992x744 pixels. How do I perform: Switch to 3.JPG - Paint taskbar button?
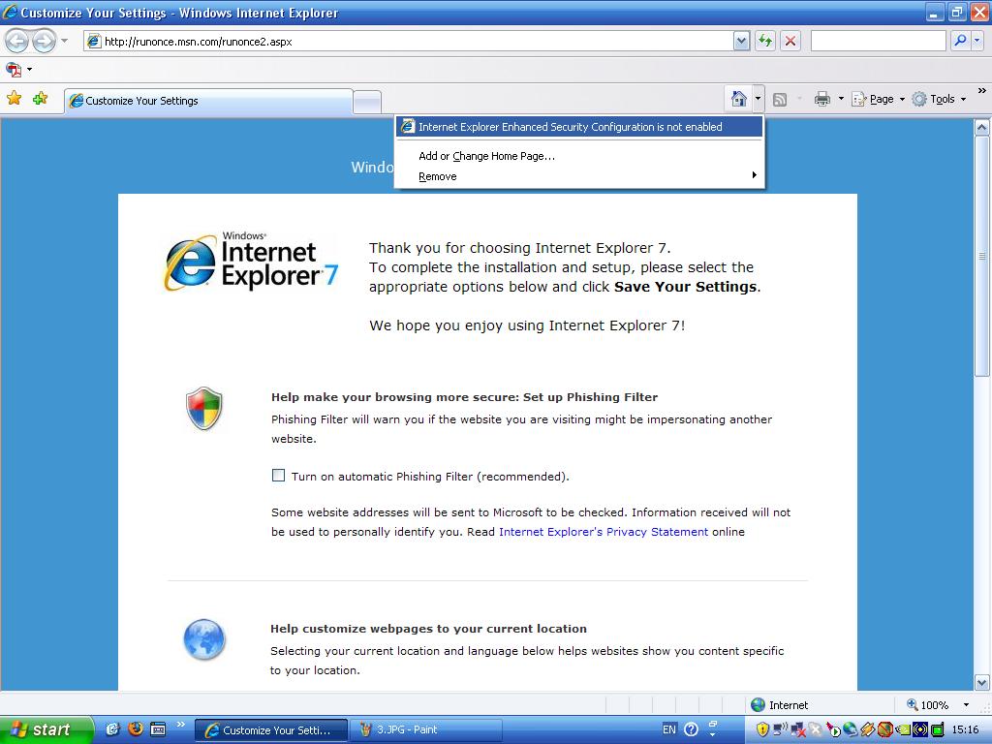coord(426,730)
